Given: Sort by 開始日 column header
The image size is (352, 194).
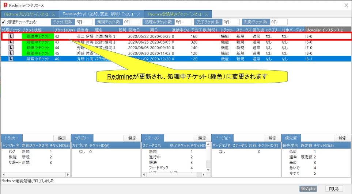Looking at the screenshot, I should [134, 30].
